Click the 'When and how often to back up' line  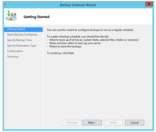(74, 43)
